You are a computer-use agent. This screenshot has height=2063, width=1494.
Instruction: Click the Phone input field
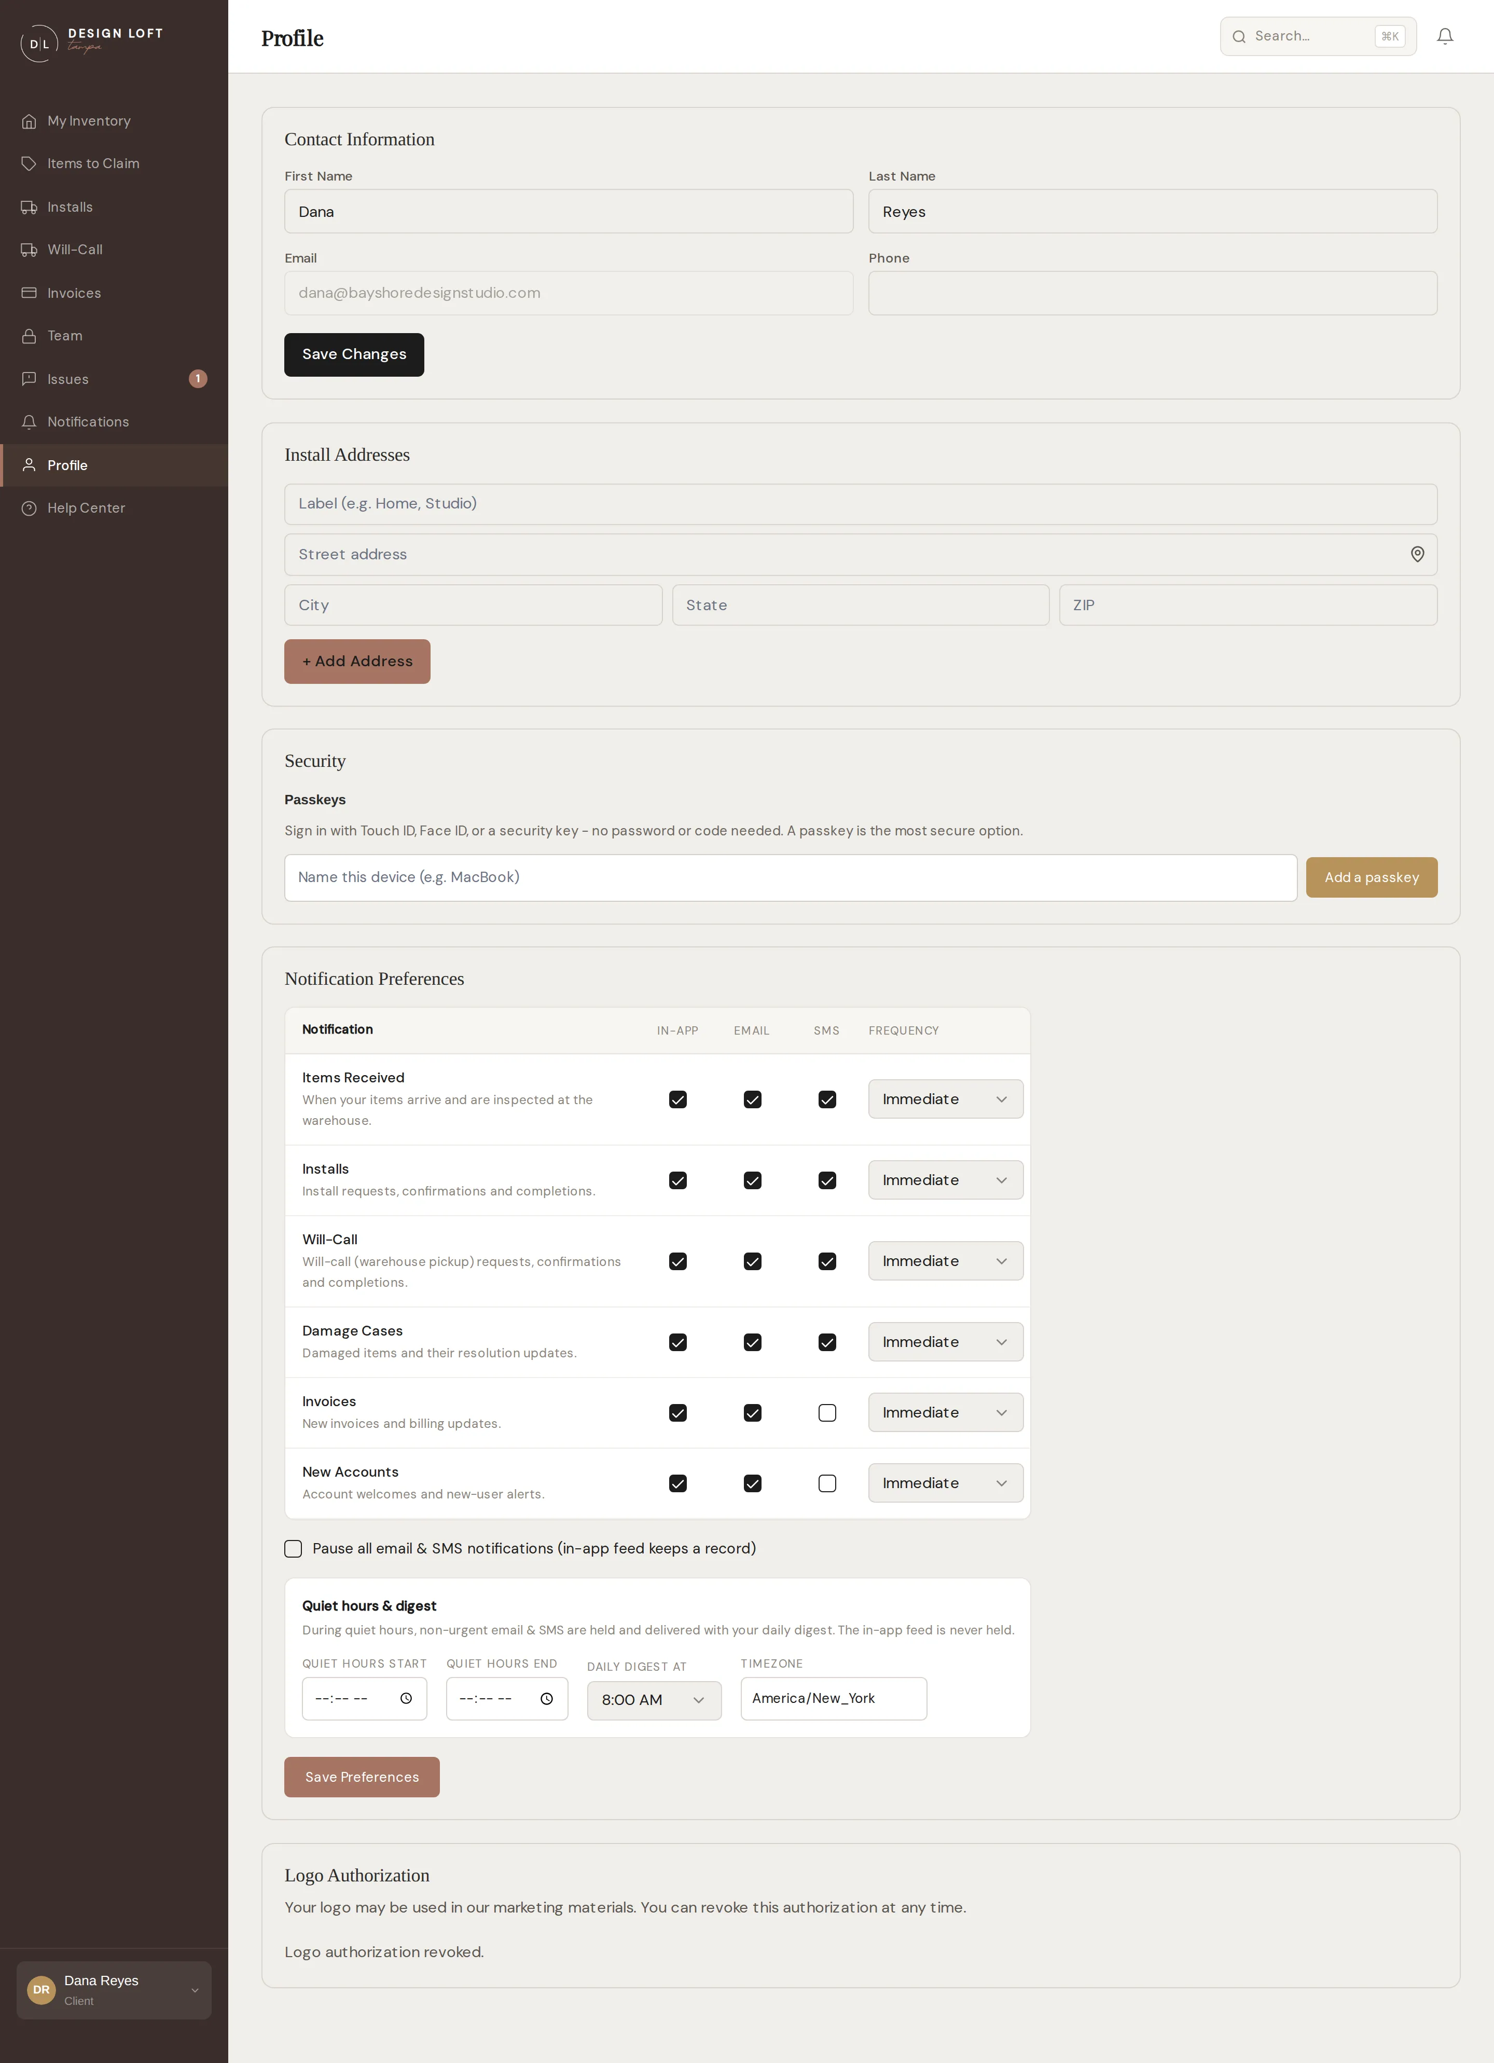click(x=1152, y=294)
